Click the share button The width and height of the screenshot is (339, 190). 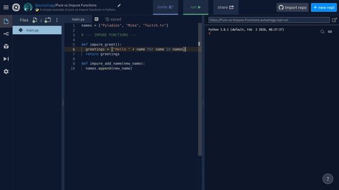pyautogui.click(x=226, y=7)
